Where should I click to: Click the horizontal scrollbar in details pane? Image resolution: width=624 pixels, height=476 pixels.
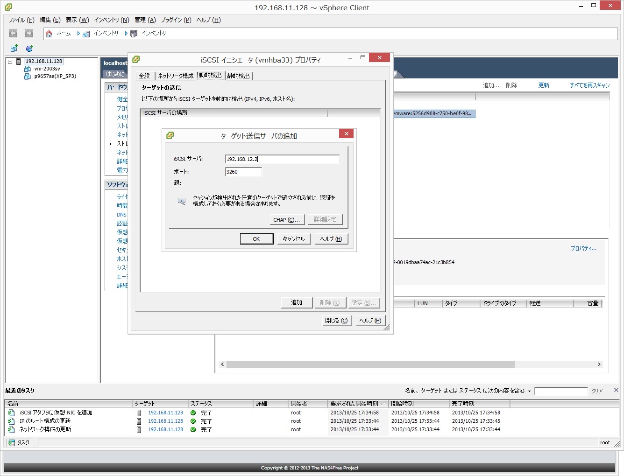coord(370,364)
